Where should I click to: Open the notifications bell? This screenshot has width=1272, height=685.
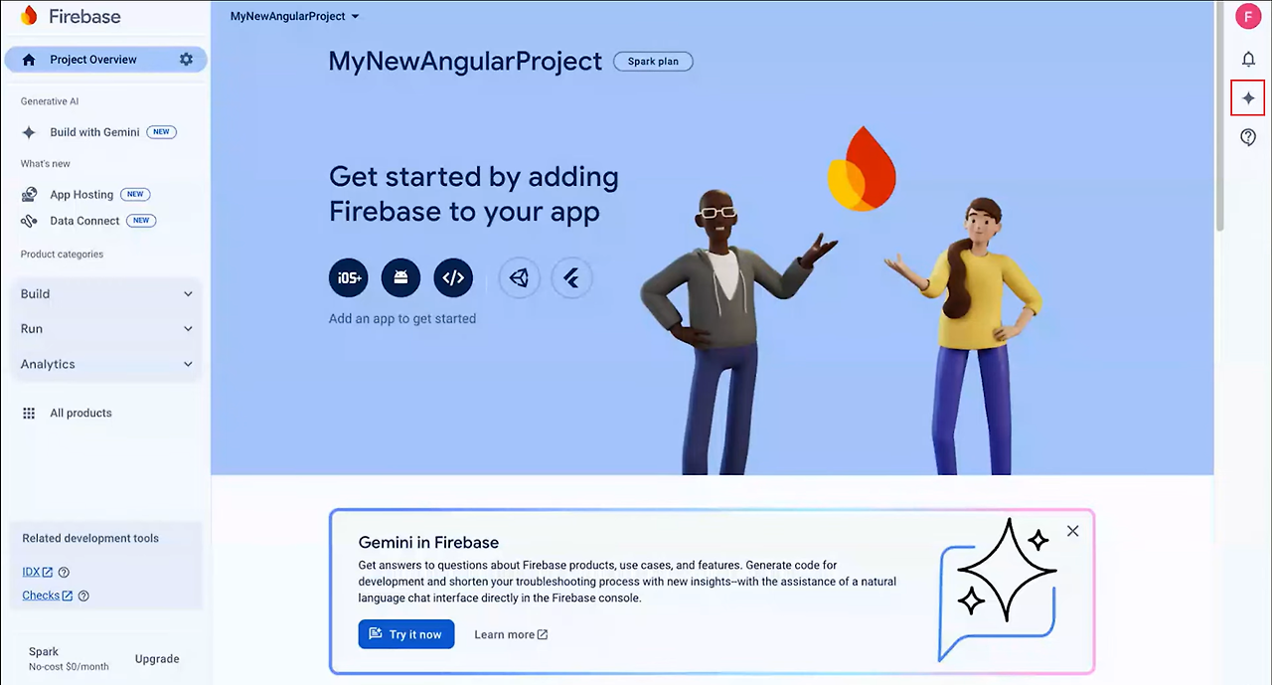pyautogui.click(x=1248, y=60)
